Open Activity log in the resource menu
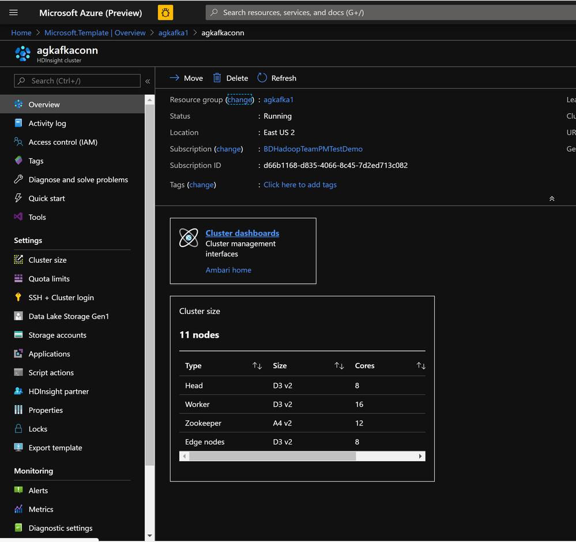576x542 pixels. click(x=73, y=123)
